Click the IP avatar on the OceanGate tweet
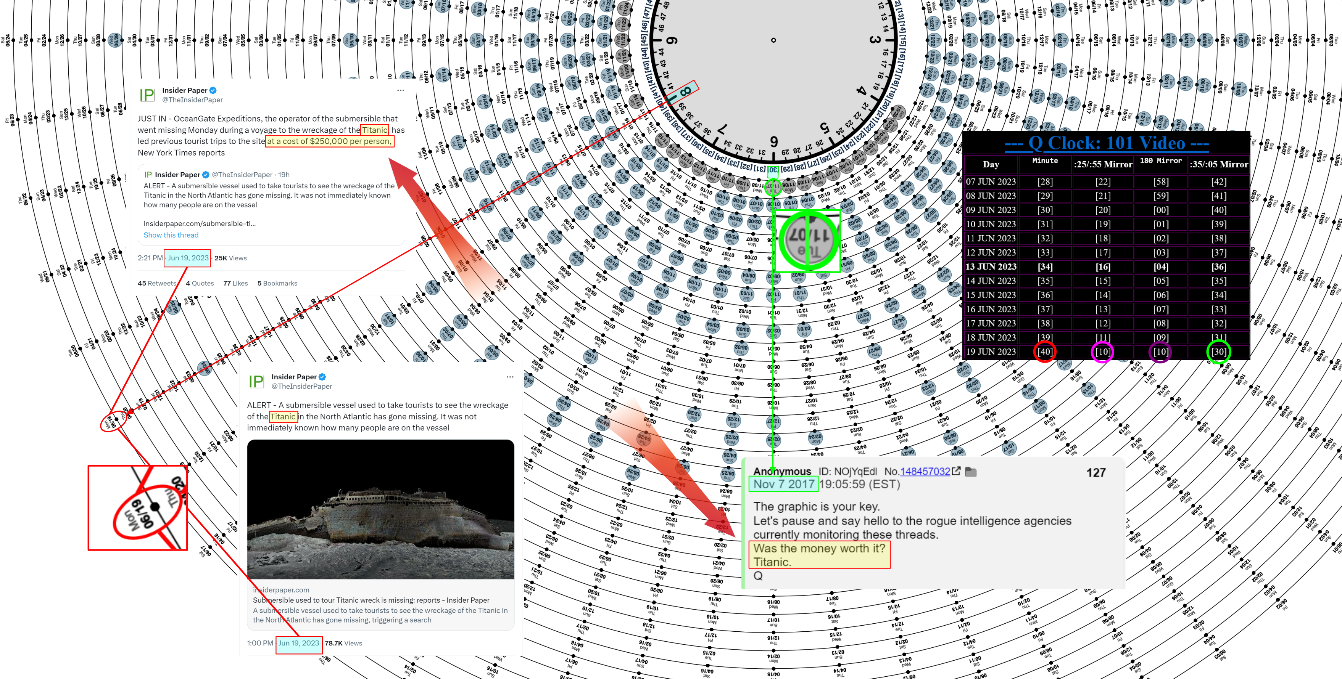 click(x=147, y=95)
